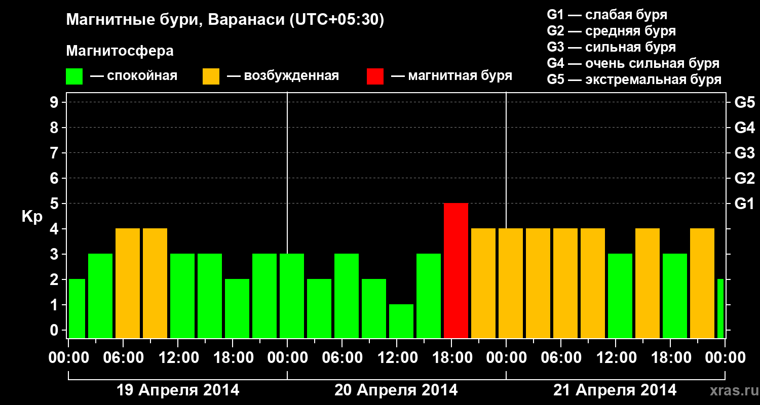
Task: Click the 'G4 — очень сильная буря' legend line
Action: tap(633, 63)
